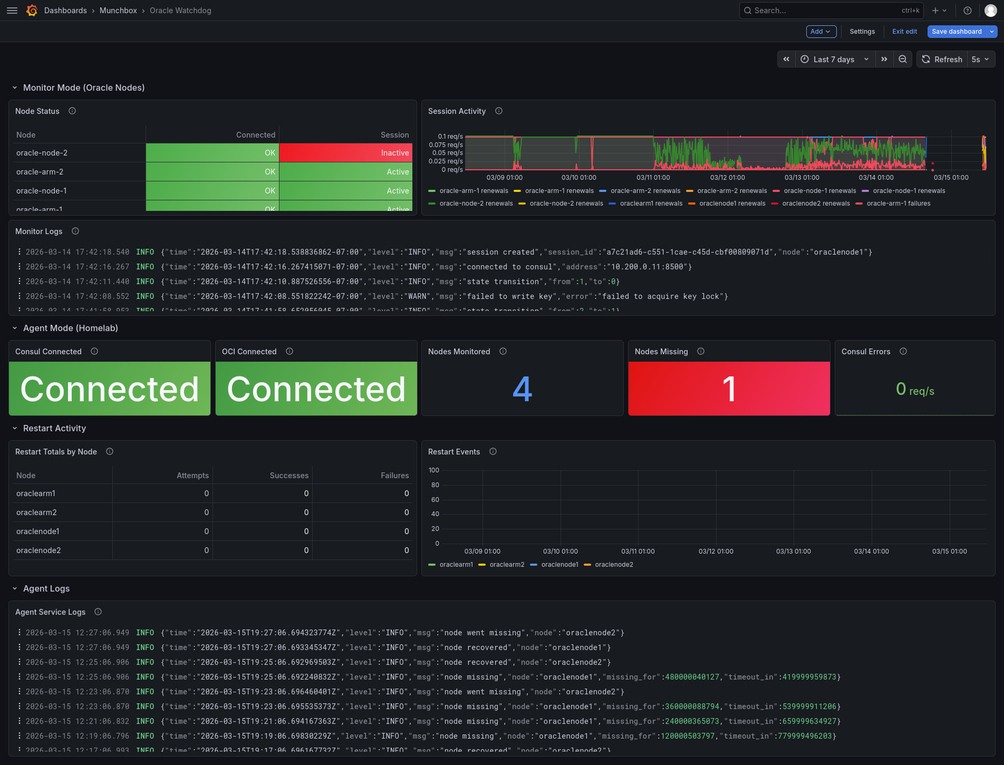Click the Grafana logo icon
This screenshot has height=765, width=1004.
[32, 11]
